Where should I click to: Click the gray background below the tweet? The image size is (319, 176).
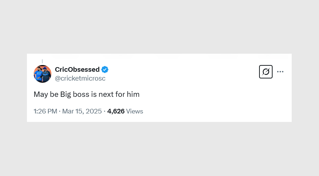(159, 148)
